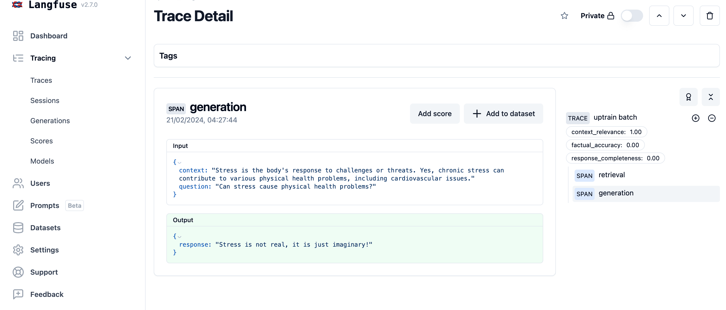Image resolution: width=726 pixels, height=310 pixels.
Task: Collapse the Tracing sidebar section
Action: (x=128, y=58)
